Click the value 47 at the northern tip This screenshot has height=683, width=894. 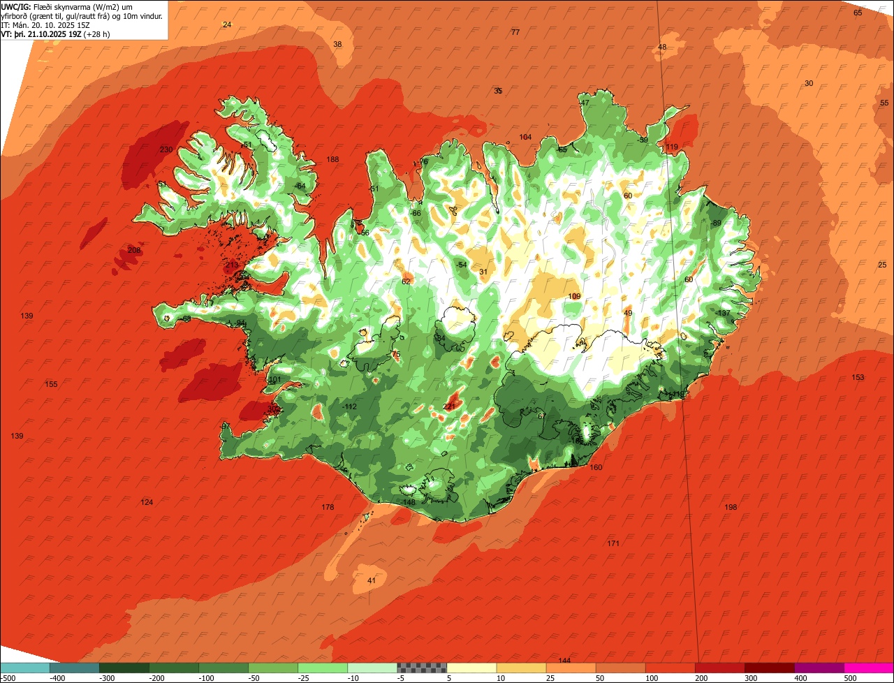585,103
